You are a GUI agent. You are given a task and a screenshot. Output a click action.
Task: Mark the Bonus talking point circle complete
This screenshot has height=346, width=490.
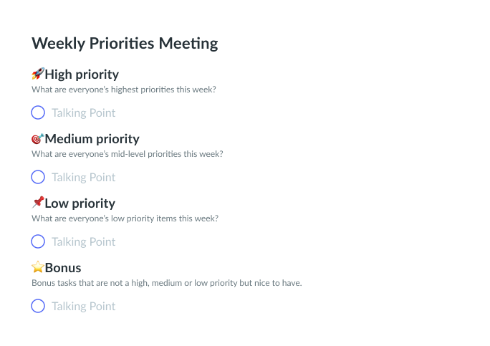point(38,306)
